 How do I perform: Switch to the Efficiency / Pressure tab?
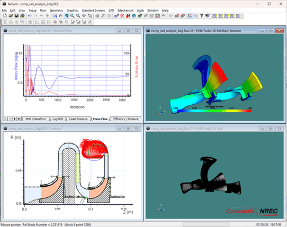point(125,119)
